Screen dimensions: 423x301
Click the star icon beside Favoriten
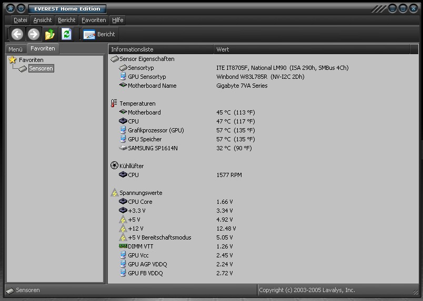(x=13, y=59)
